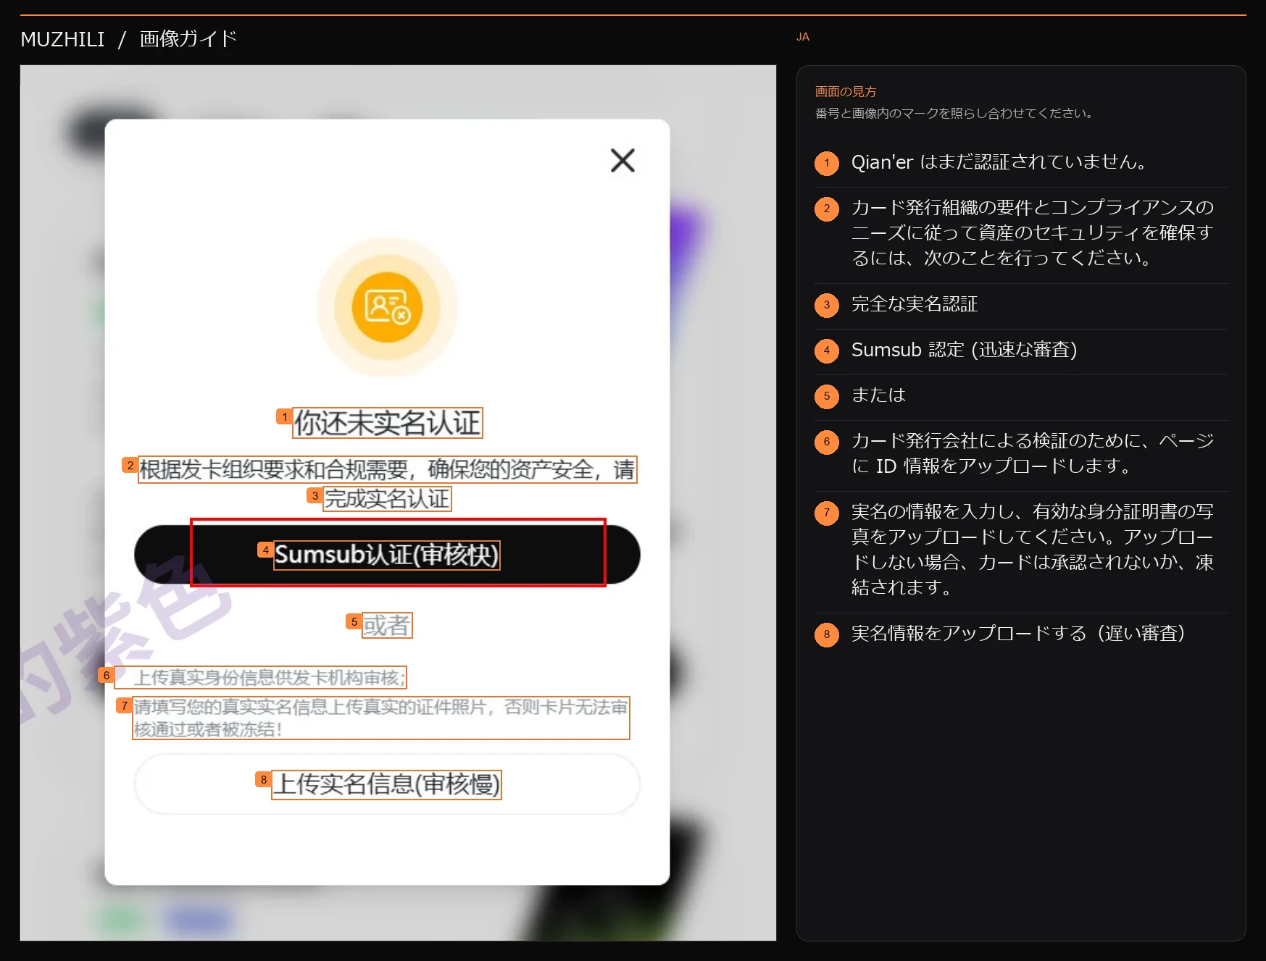Click the 或者 separator text in dialog
The height and width of the screenshot is (961, 1266).
[387, 625]
